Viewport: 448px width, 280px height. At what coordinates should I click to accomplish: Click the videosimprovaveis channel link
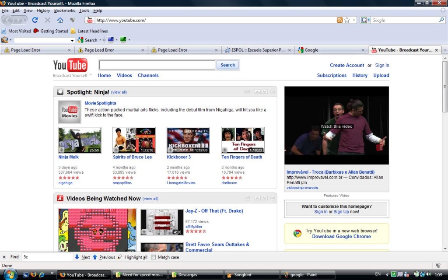pyautogui.click(x=302, y=188)
